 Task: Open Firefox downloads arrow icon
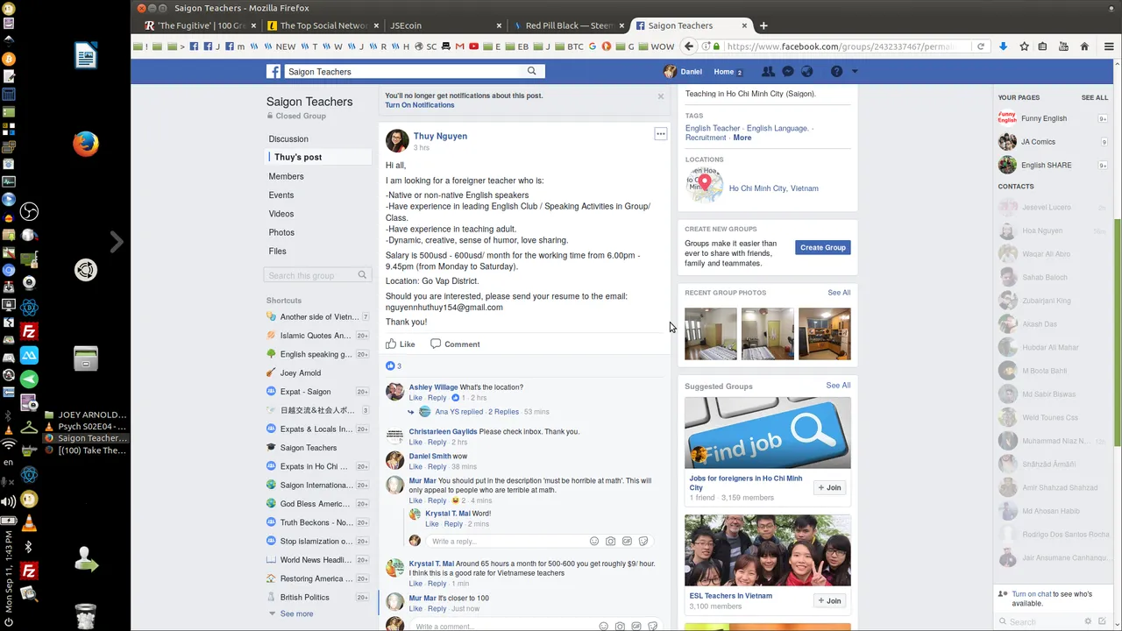pyautogui.click(x=1004, y=46)
